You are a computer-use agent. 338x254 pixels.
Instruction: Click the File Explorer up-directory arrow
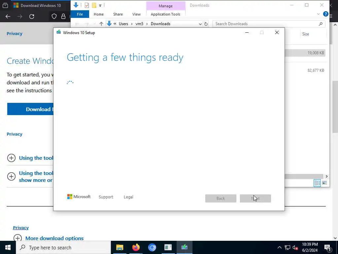101,24
